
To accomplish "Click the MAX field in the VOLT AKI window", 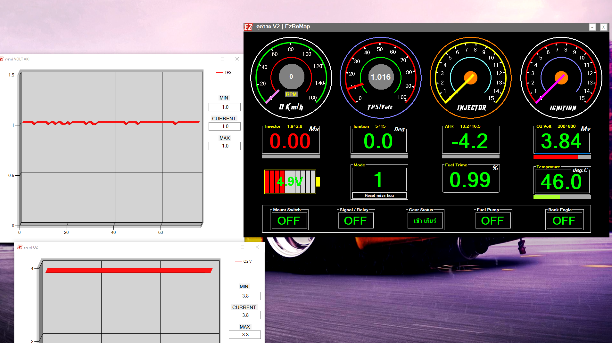I will [224, 146].
